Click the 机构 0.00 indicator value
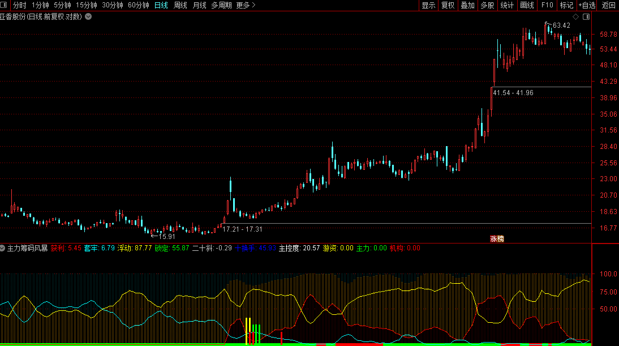Screen dimensions: 619x346 (x=405, y=248)
